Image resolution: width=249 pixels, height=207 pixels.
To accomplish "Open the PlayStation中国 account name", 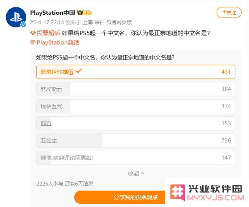I will click(x=53, y=13).
